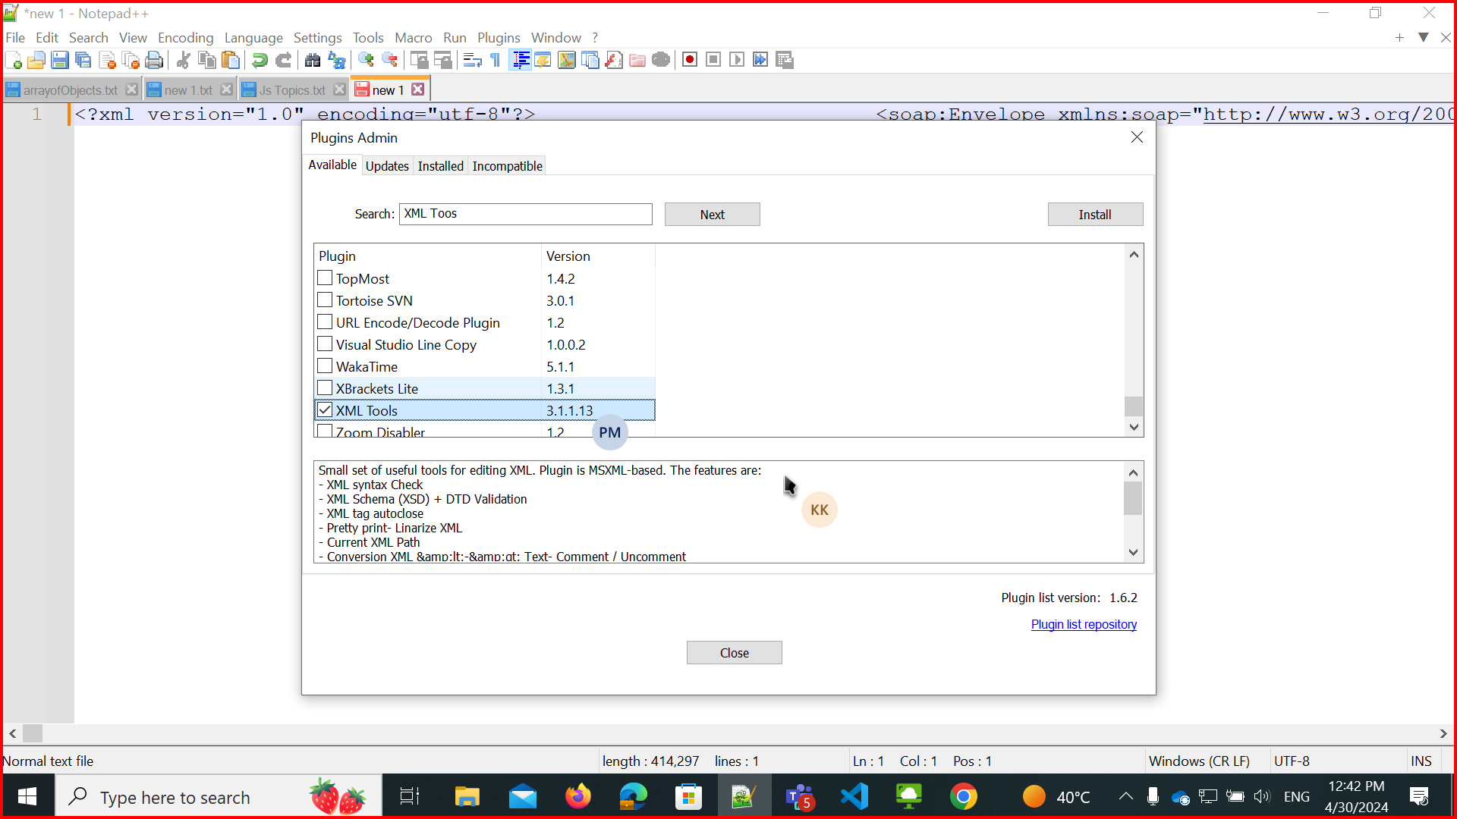Click the Zoom In toolbar icon

[x=366, y=60]
